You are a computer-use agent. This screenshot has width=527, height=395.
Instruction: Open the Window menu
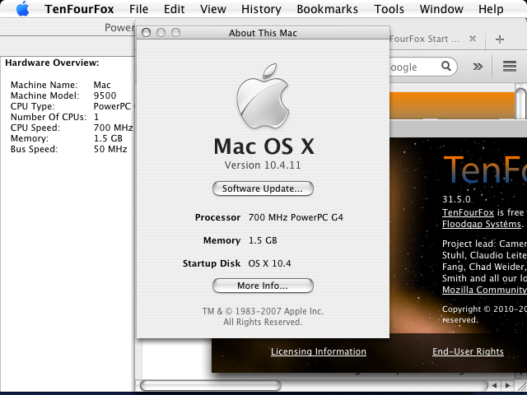click(441, 9)
